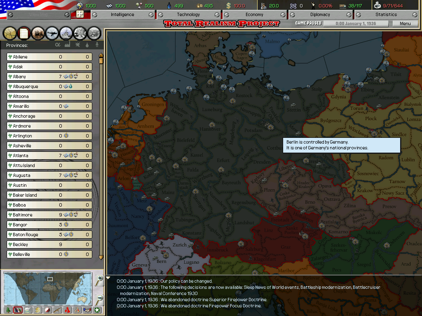This screenshot has height=316, width=422.
Task: Open the naval units list icon
Action: click(66, 33)
